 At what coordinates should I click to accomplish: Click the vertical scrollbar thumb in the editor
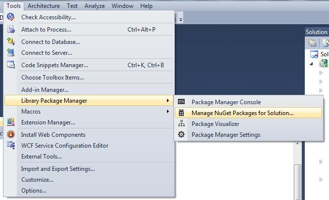297,181
